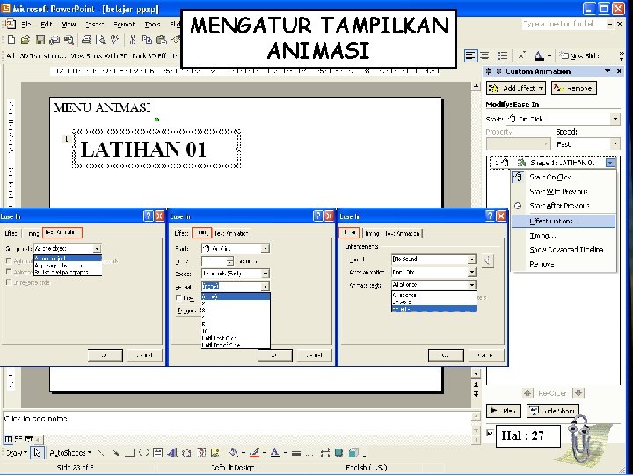Open the Group text dropdown
Viewport: 633px width, 475px height.
tap(97, 248)
